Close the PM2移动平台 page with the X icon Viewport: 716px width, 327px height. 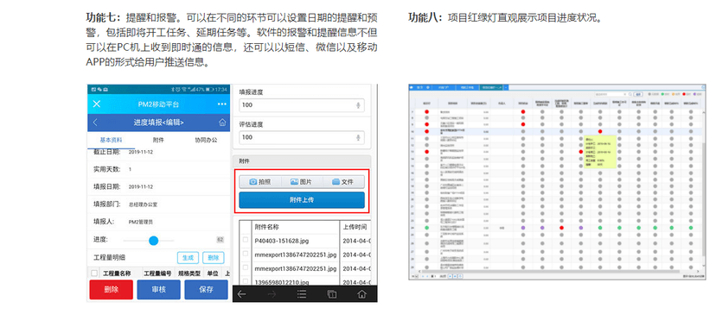point(96,104)
